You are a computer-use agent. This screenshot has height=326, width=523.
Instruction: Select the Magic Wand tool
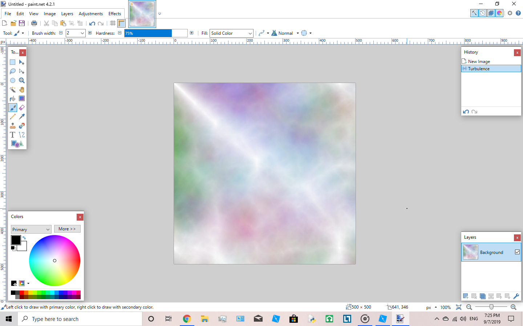pos(12,89)
